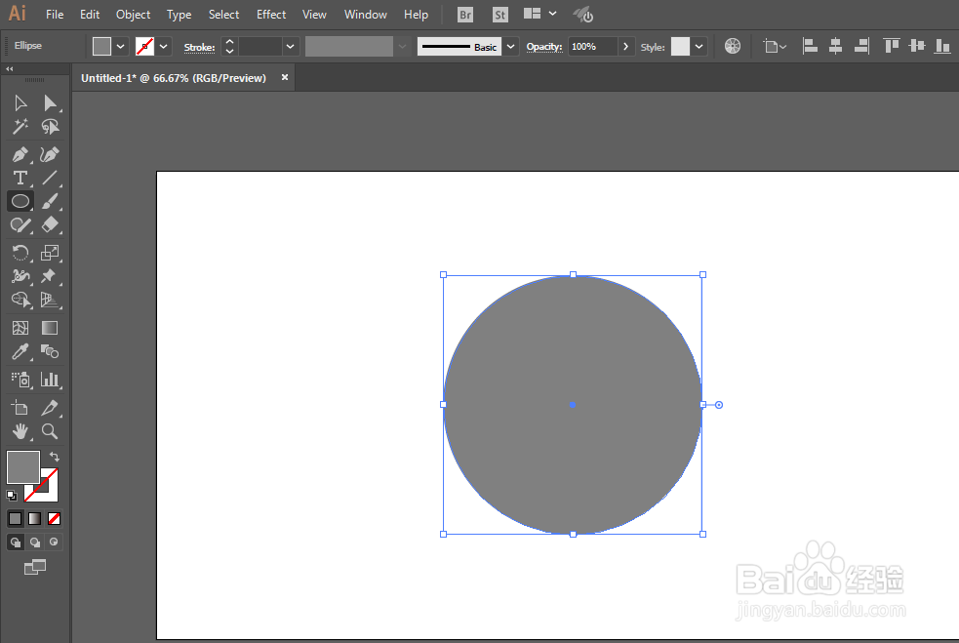This screenshot has width=959, height=643.
Task: Select the Perspective Grid tool
Action: pyautogui.click(x=50, y=300)
